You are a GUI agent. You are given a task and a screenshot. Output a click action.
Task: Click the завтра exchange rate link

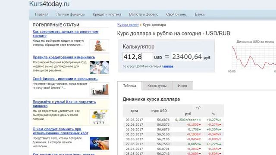pyautogui.click(x=168, y=66)
